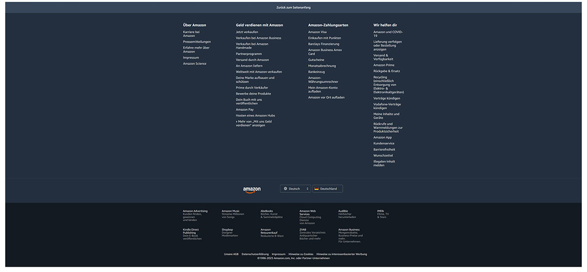Click the Amazon logo in the footer

(252, 189)
